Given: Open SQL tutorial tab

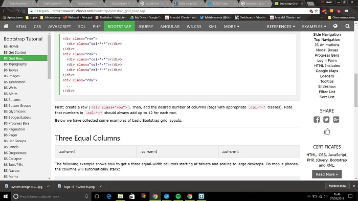Looking at the screenshot, I should [x=82, y=27].
